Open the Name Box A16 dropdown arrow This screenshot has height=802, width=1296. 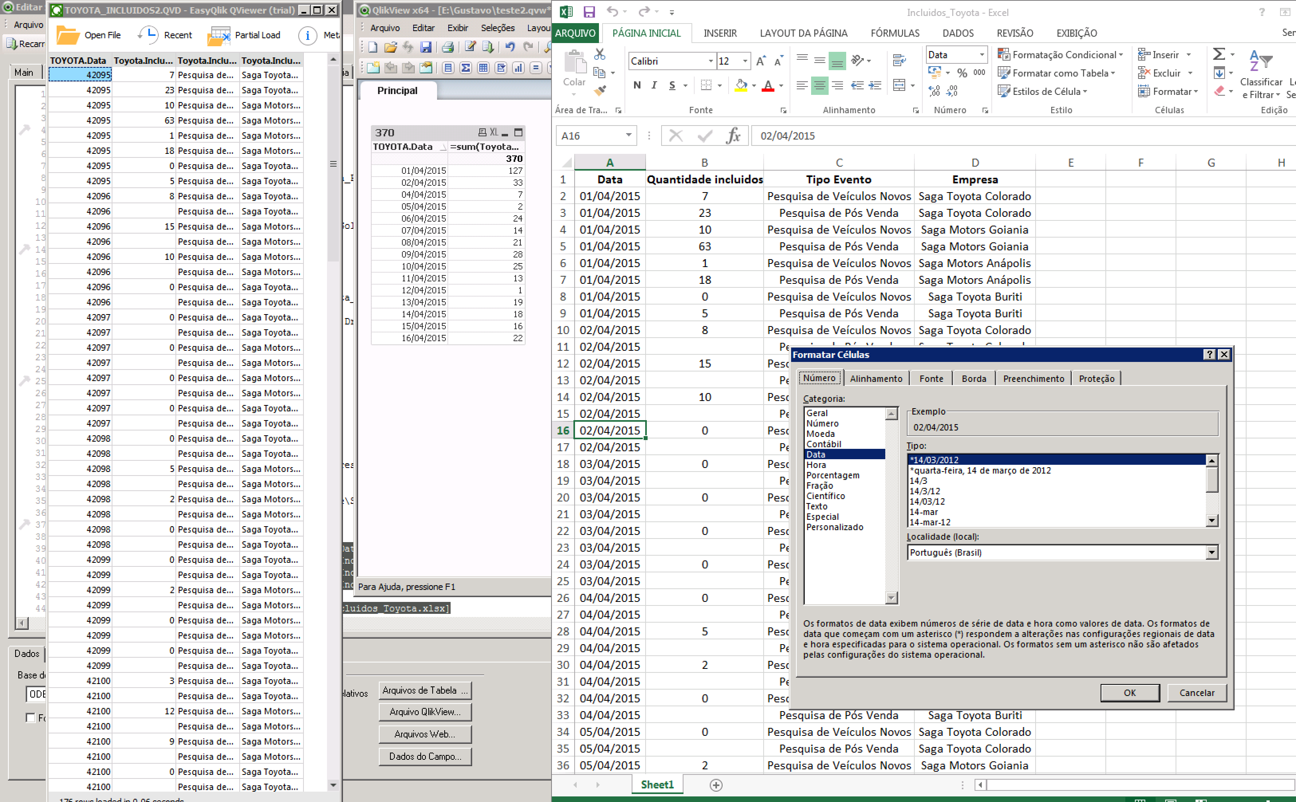click(628, 135)
